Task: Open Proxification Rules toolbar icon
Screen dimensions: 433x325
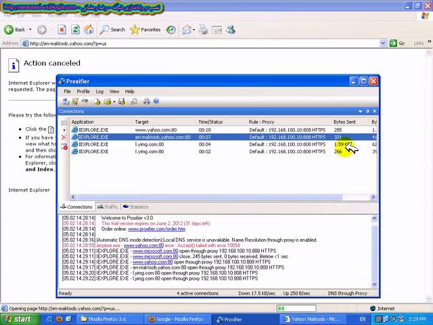Action: click(75, 102)
